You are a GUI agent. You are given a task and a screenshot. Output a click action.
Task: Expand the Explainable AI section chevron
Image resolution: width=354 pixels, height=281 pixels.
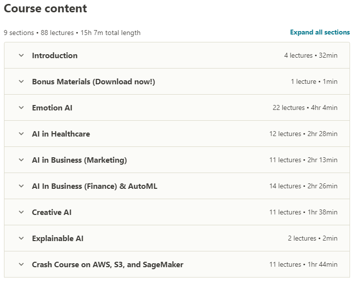pyautogui.click(x=21, y=238)
